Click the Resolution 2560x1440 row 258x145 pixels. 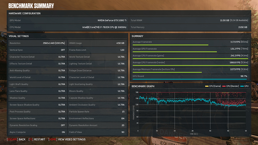pyautogui.click(x=38, y=43)
